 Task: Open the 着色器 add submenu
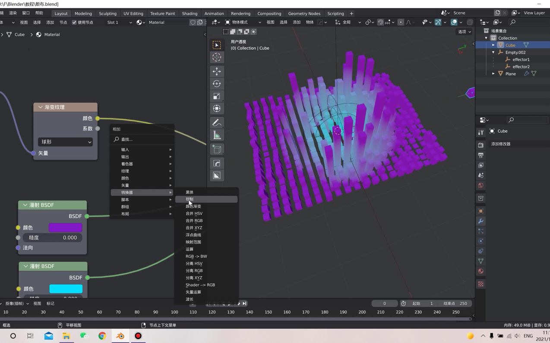coord(142,164)
